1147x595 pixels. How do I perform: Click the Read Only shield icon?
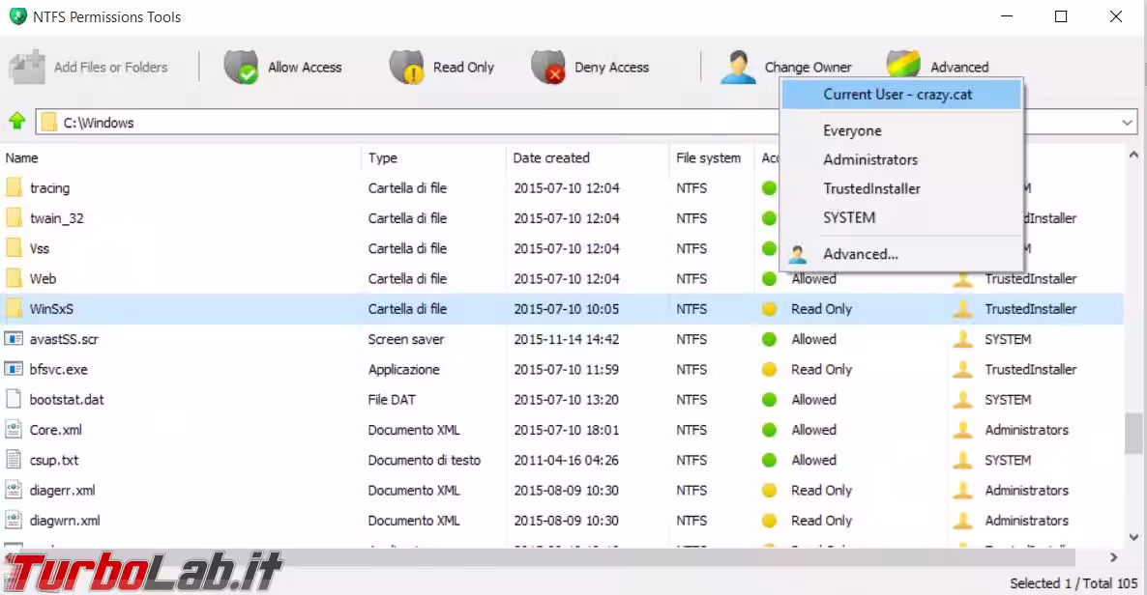point(406,68)
